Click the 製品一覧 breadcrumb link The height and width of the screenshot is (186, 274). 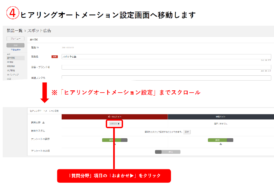coord(15,31)
